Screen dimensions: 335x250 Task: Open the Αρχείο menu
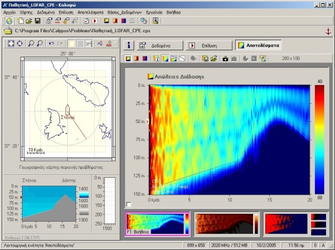(x=10, y=12)
